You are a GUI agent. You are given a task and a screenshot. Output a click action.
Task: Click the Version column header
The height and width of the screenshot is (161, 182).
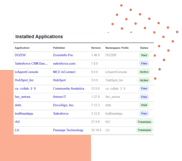click(96, 48)
